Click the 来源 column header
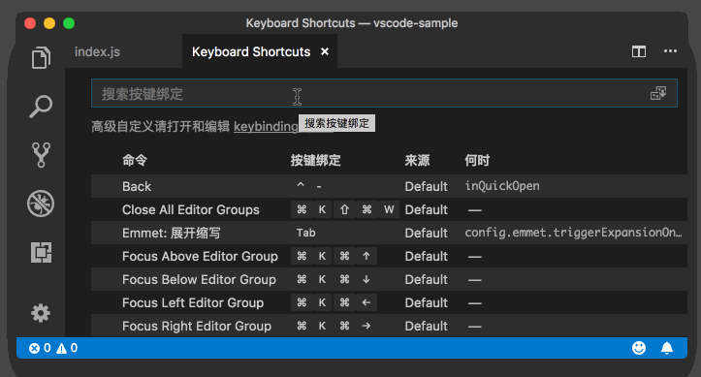Screen dimensions: 701x377 [417, 160]
